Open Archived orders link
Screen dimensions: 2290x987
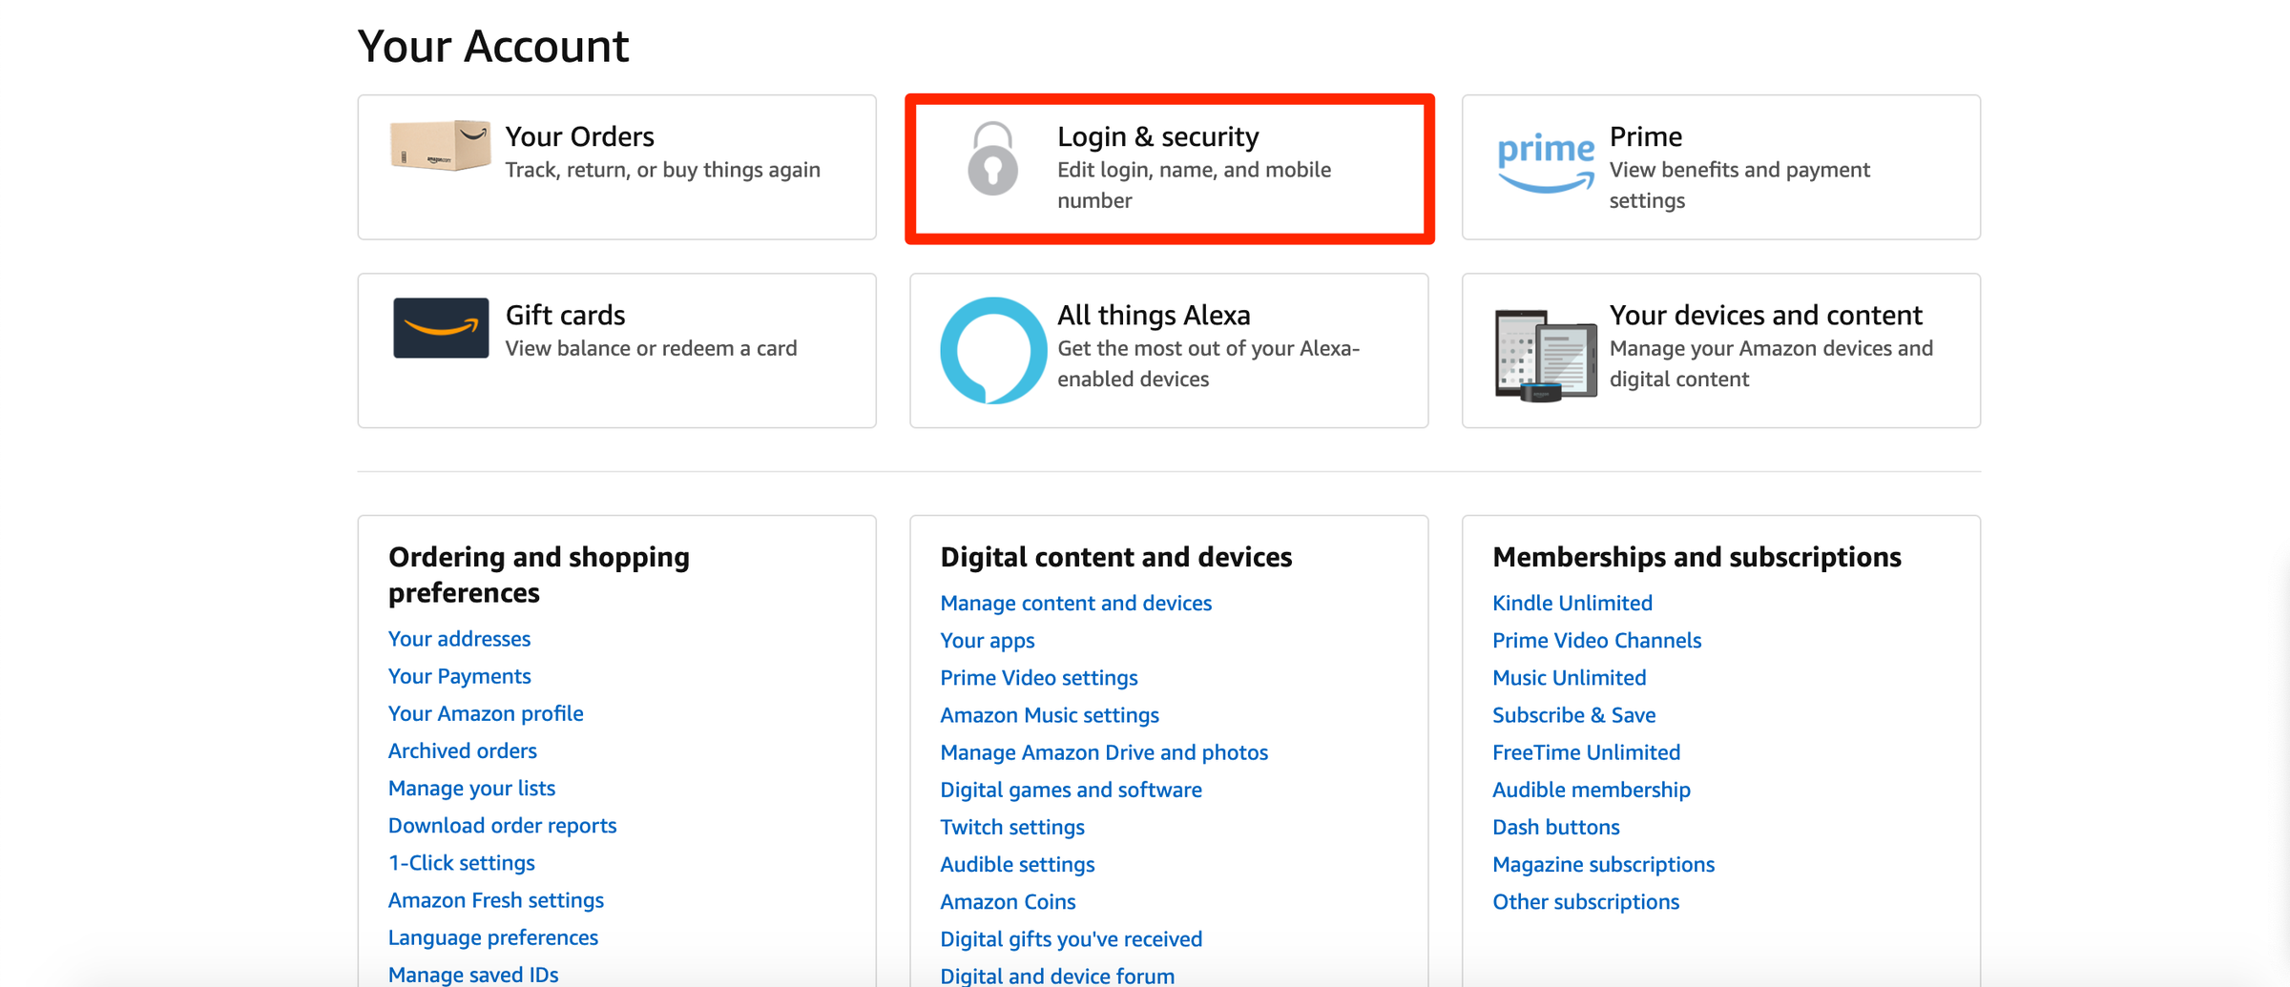coord(462,751)
